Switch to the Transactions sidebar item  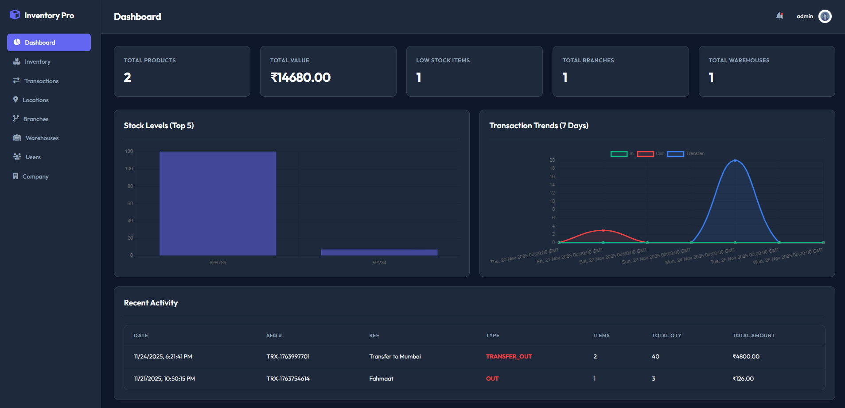click(41, 80)
